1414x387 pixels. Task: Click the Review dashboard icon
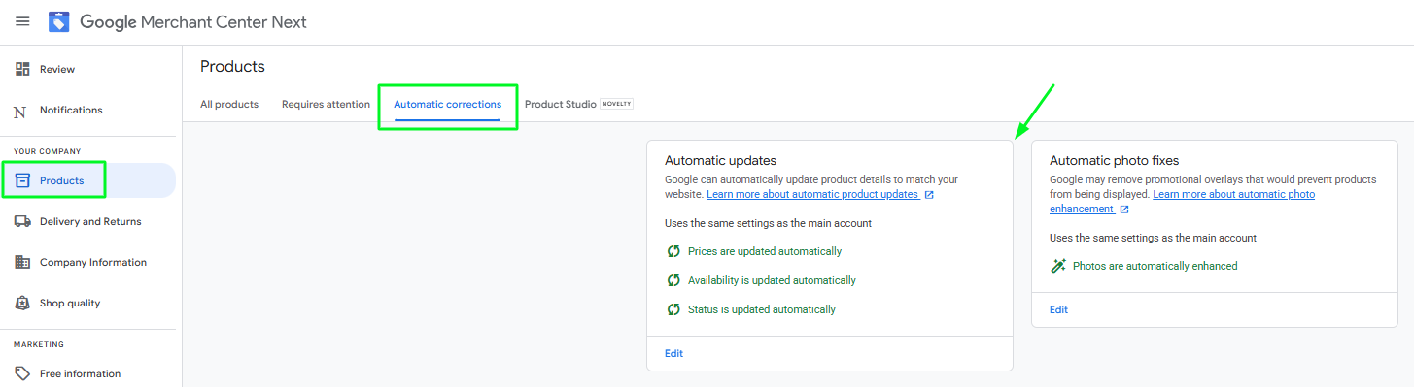[22, 69]
